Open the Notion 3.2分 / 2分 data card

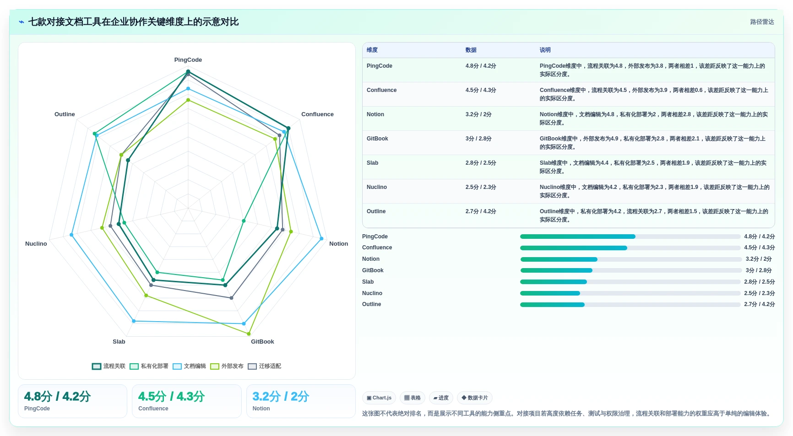(301, 401)
